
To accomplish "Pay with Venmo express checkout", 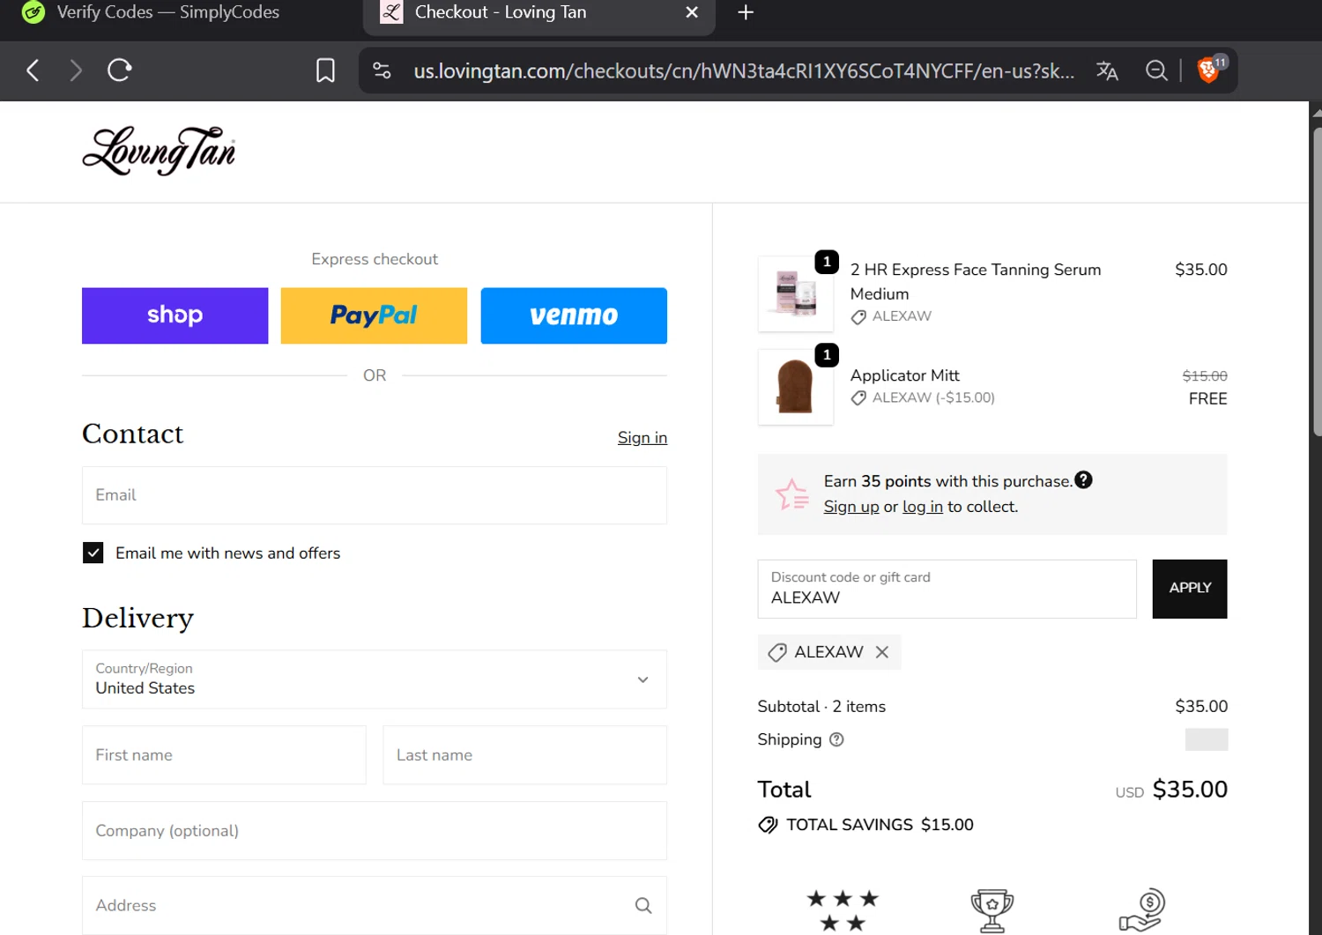I will [x=574, y=315].
